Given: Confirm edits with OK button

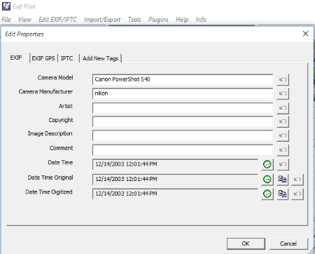Looking at the screenshot, I should (x=246, y=243).
